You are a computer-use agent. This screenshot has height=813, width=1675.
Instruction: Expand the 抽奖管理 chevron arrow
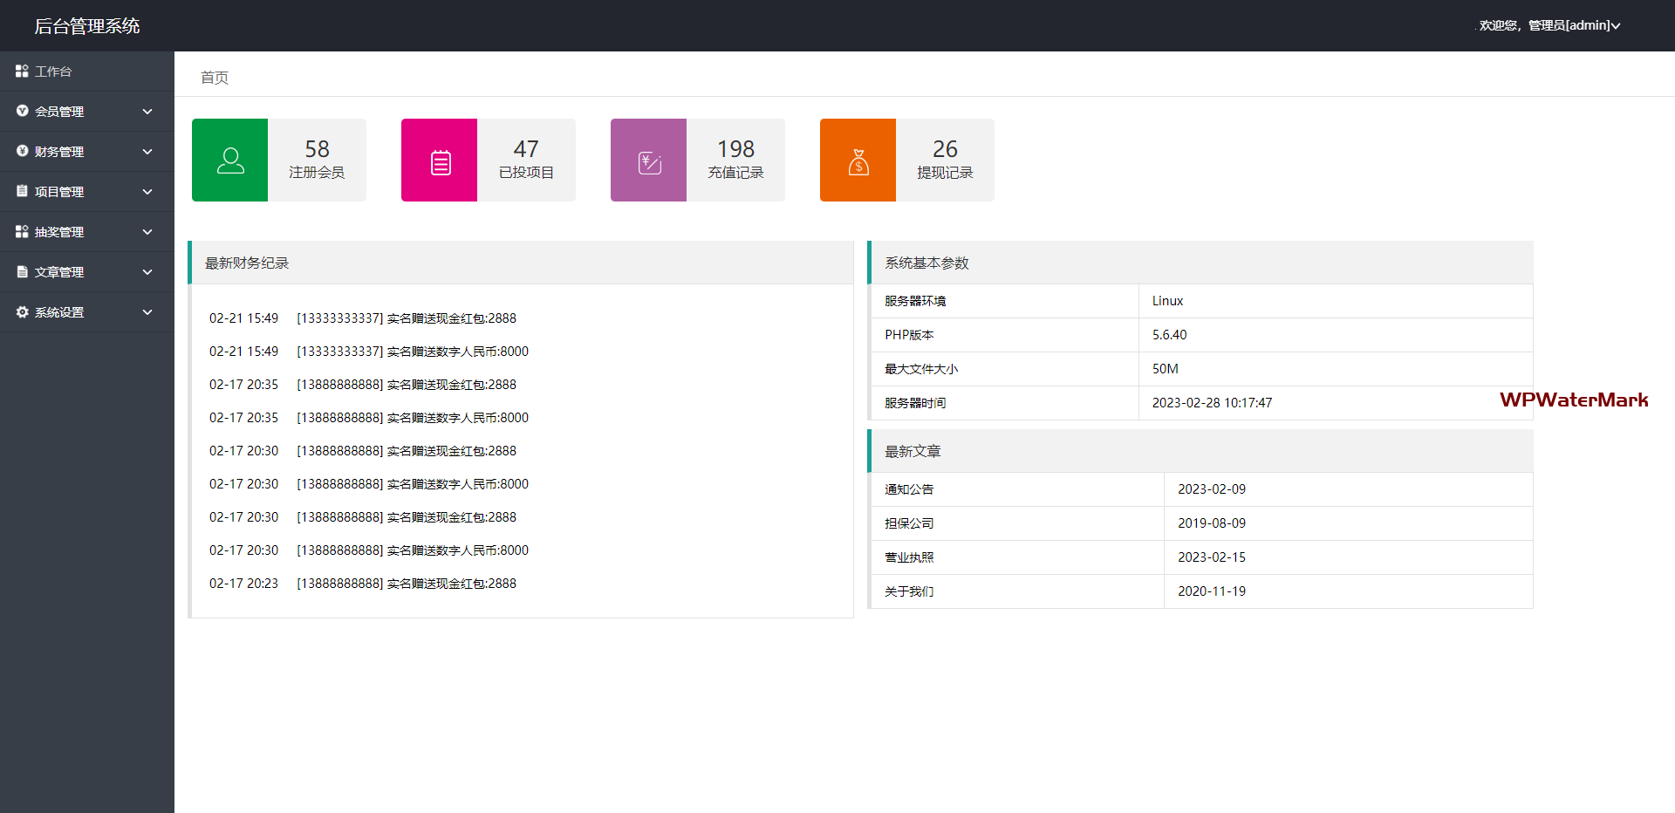(x=147, y=232)
